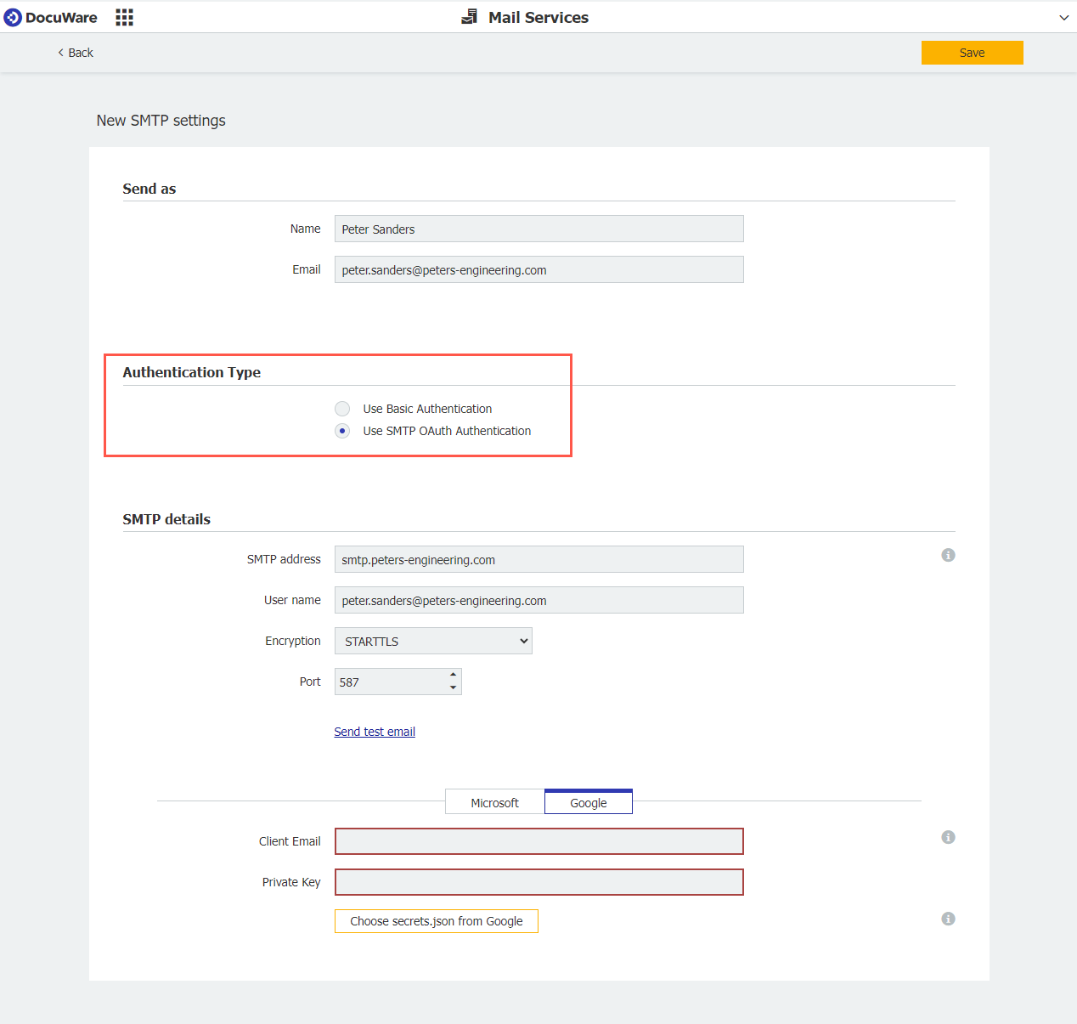Click Choose secrets.json from Google
Image resolution: width=1077 pixels, height=1024 pixels.
pyautogui.click(x=436, y=920)
